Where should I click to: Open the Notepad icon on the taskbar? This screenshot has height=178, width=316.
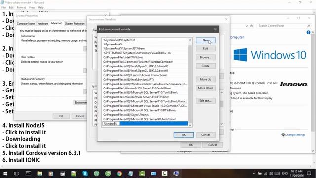pyautogui.click(x=130, y=173)
